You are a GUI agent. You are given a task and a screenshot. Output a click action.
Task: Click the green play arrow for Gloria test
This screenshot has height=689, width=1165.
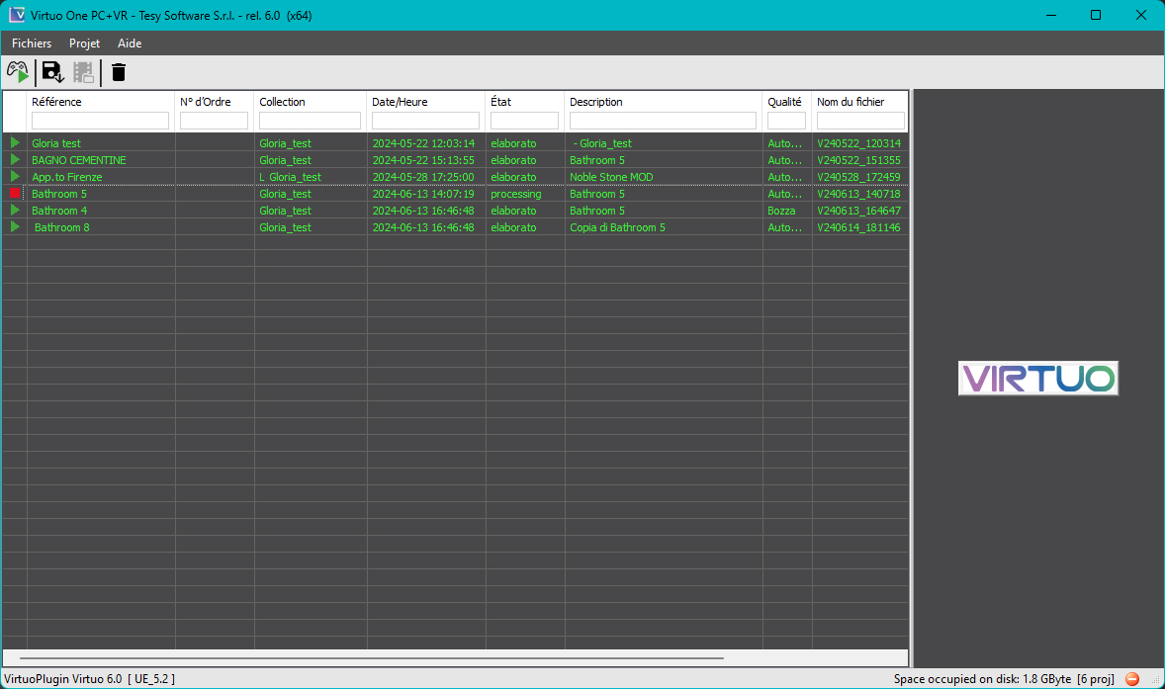click(x=15, y=142)
